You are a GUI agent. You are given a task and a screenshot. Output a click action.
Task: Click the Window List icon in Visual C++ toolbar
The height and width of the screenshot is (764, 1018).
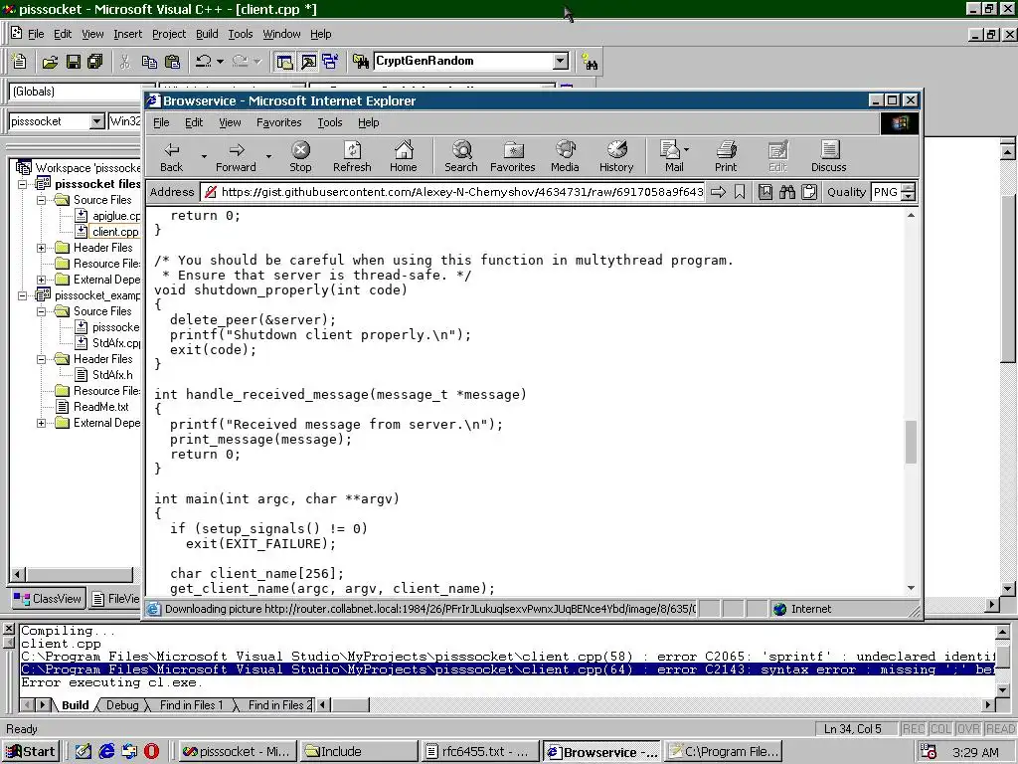tap(330, 62)
